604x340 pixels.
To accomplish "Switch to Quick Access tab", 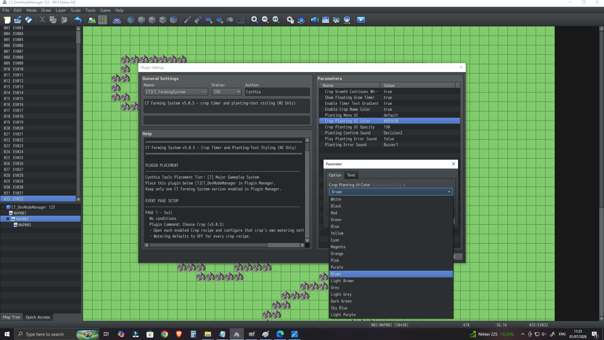I will 38,317.
